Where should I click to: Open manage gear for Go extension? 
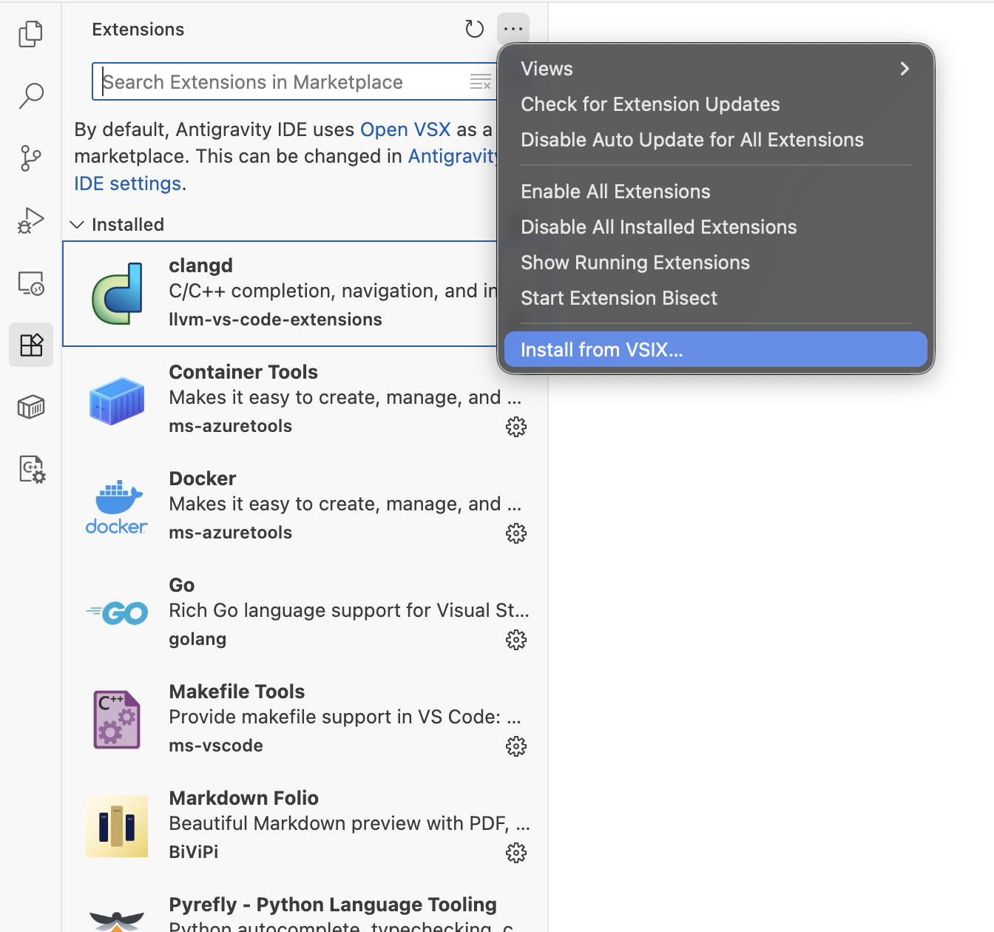pos(516,639)
